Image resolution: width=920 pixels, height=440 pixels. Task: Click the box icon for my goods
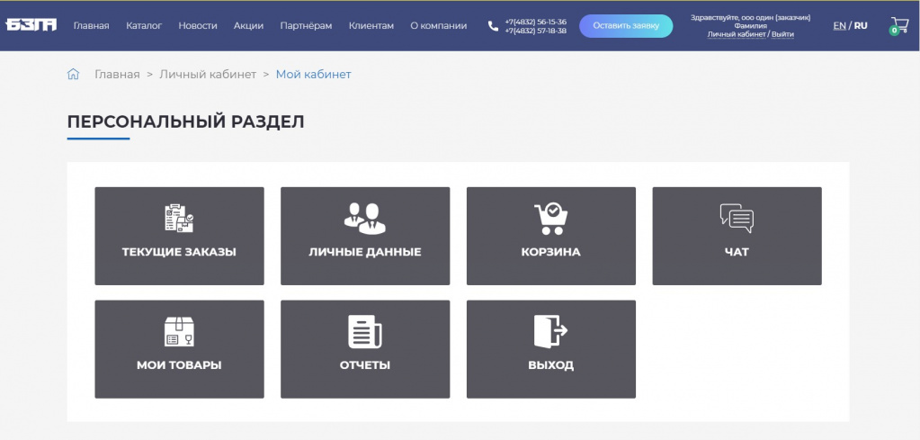pyautogui.click(x=179, y=331)
